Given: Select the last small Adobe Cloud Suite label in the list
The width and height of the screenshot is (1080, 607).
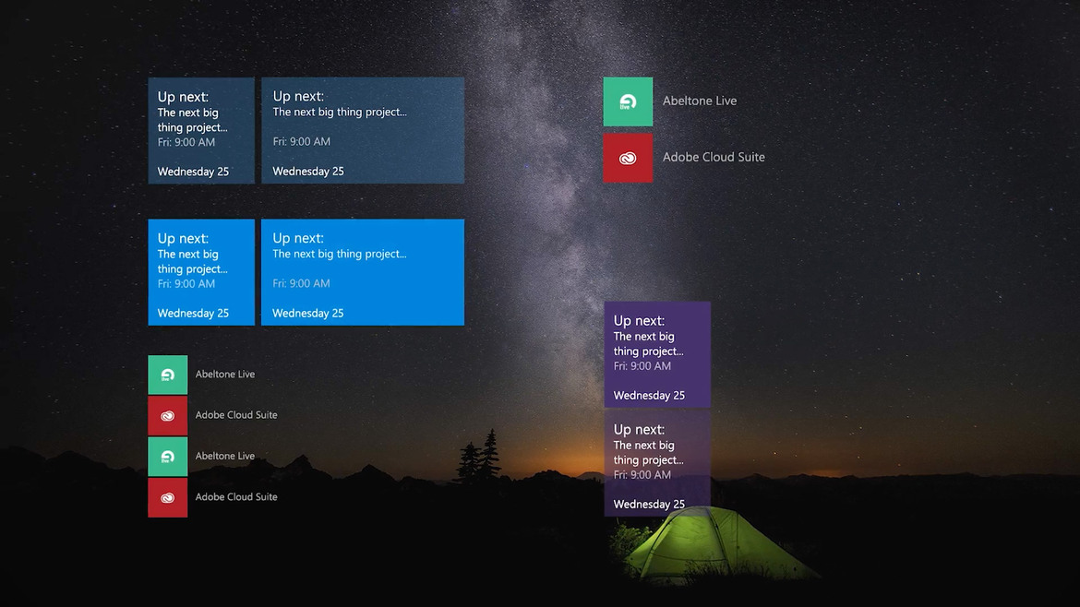Looking at the screenshot, I should [236, 496].
